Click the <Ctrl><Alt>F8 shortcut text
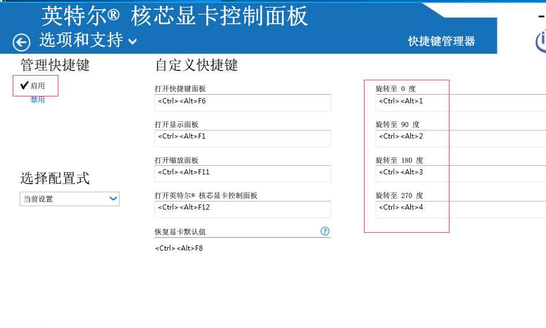546x328 pixels. point(179,248)
